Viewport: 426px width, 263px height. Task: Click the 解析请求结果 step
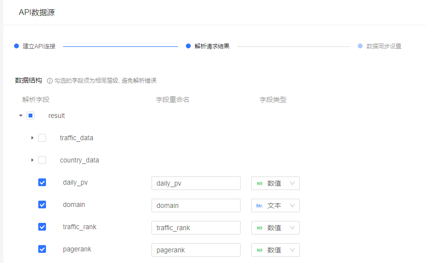[212, 46]
